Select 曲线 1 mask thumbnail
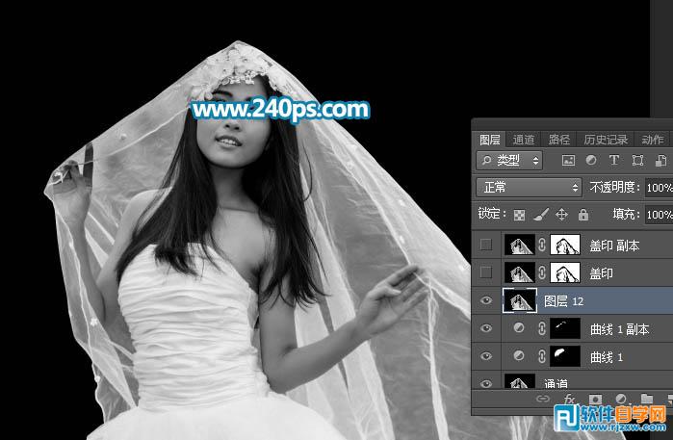The image size is (673, 440). point(565,357)
